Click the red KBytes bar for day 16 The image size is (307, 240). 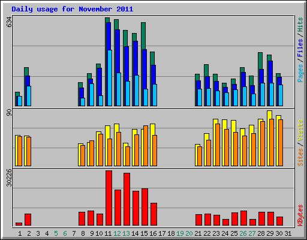(x=153, y=214)
